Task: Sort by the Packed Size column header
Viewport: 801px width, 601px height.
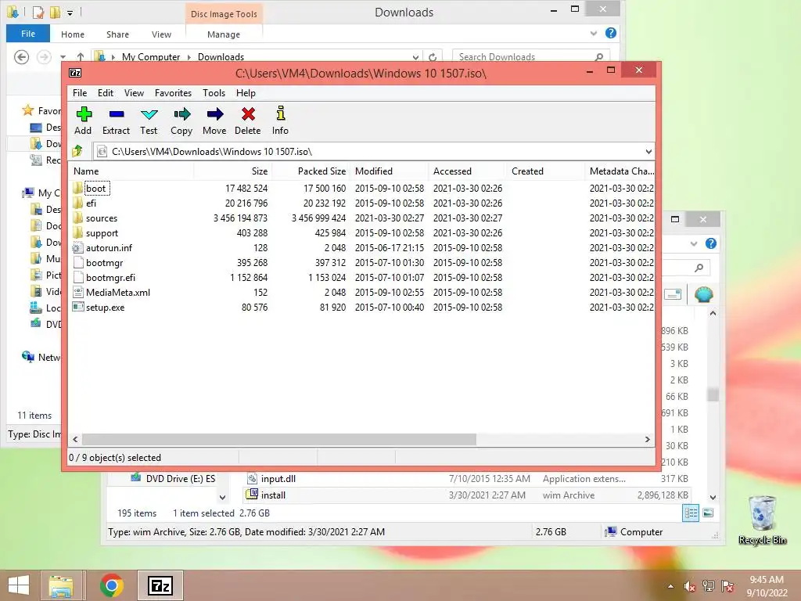Action: (x=311, y=171)
